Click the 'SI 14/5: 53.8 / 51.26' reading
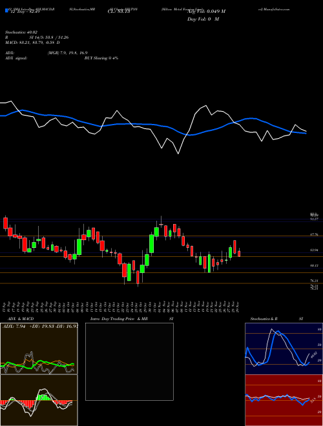This screenshot has width=323, height=426. point(49,37)
